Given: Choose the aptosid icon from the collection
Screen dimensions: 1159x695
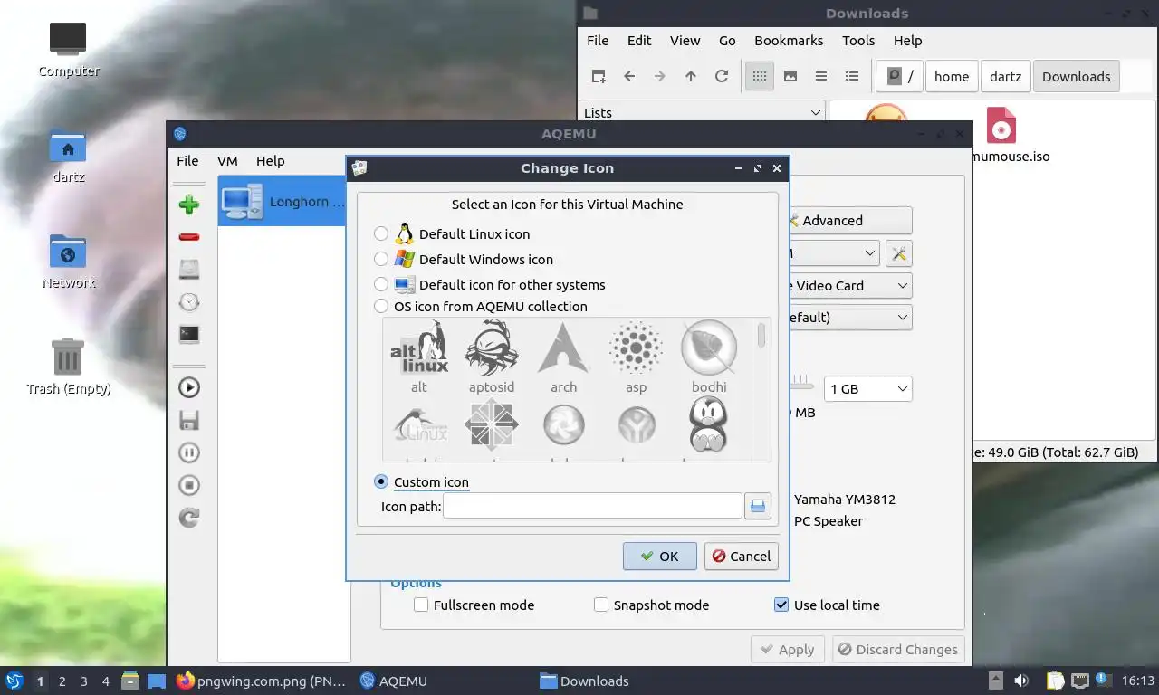Looking at the screenshot, I should click(x=492, y=356).
